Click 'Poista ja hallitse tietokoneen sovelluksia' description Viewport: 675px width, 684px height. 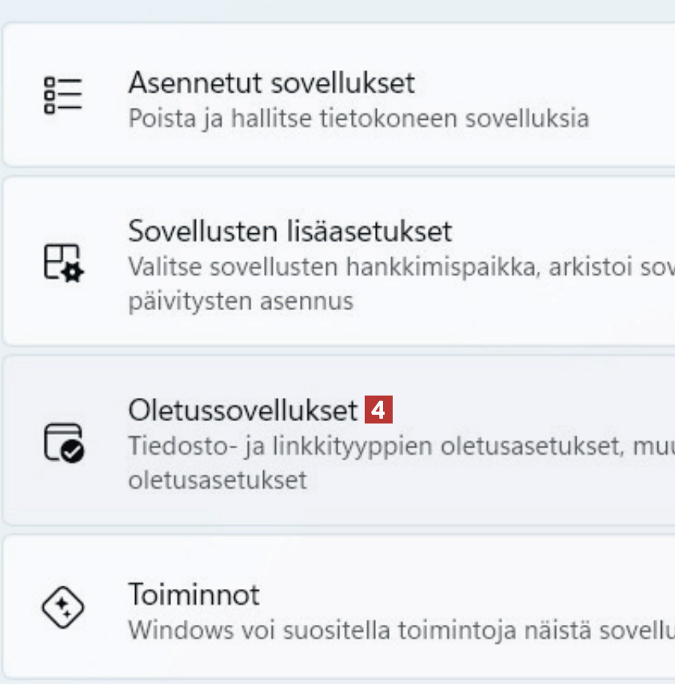pos(358,119)
